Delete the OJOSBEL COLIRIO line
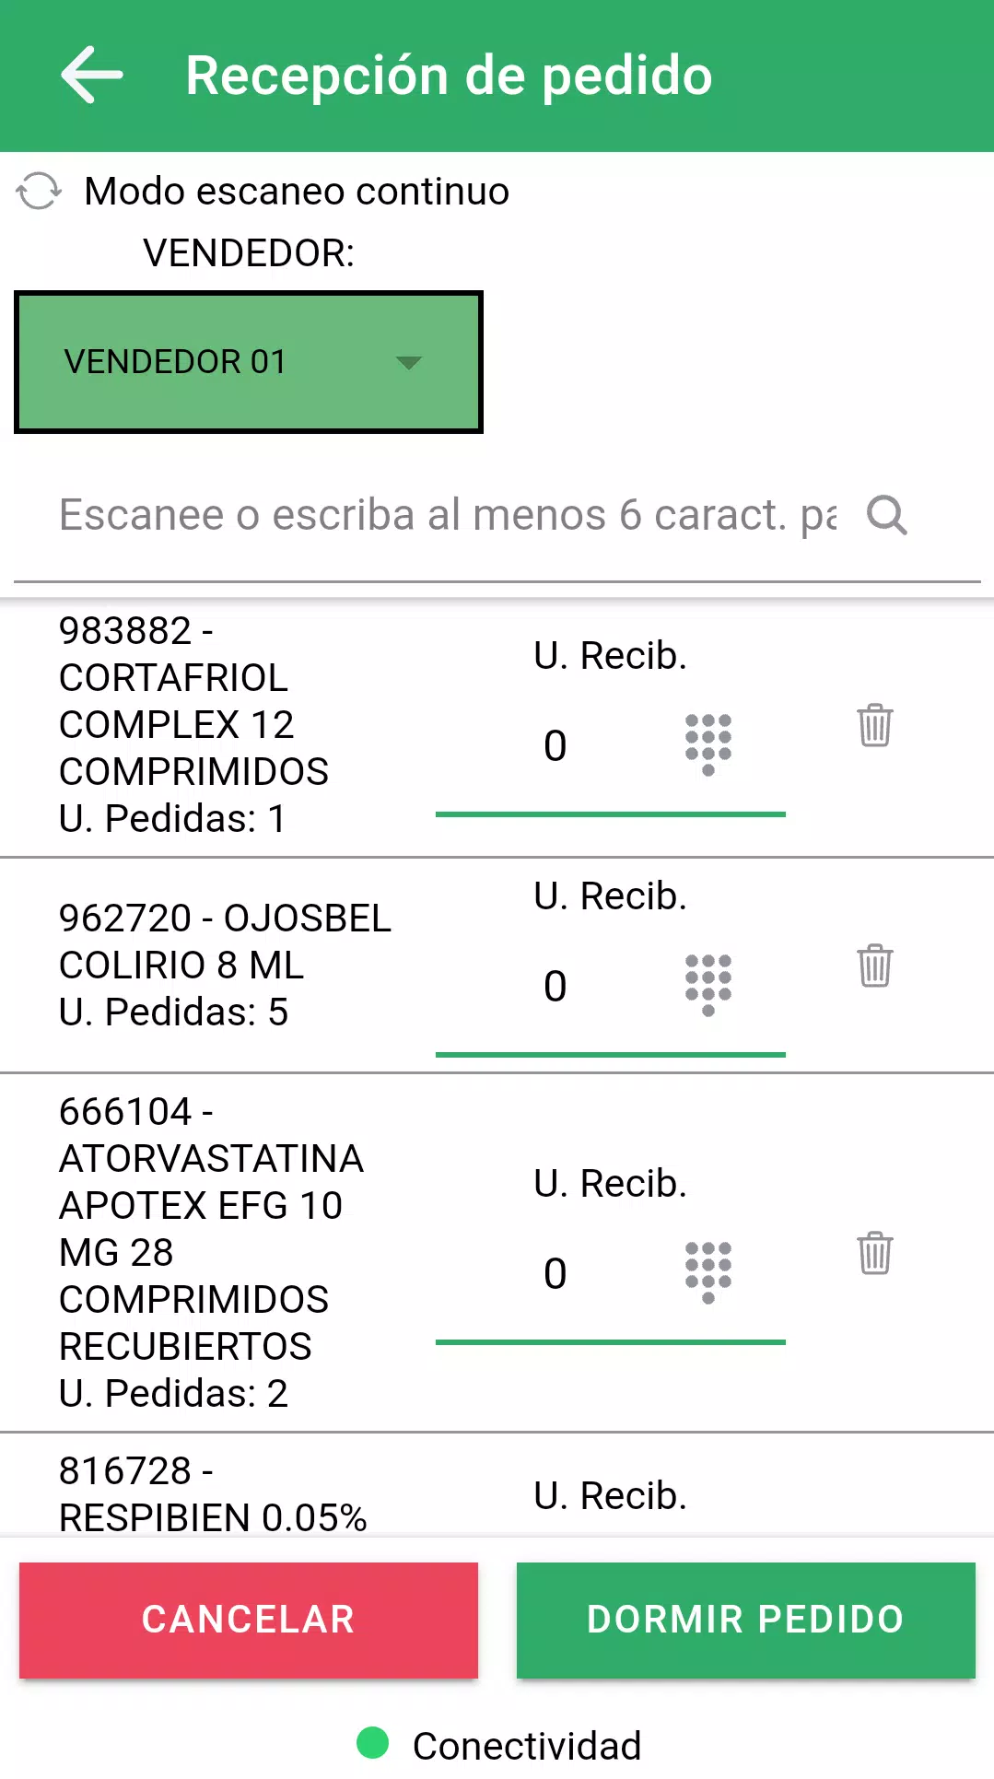994x1779 pixels. click(x=874, y=966)
